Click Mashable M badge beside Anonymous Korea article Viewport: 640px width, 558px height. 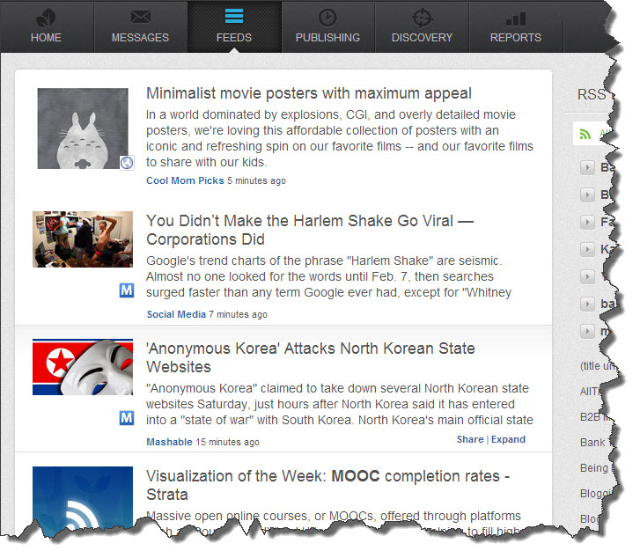(x=127, y=417)
